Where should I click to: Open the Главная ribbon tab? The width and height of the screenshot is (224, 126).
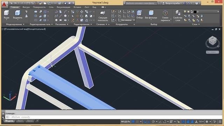[x=15, y=7]
